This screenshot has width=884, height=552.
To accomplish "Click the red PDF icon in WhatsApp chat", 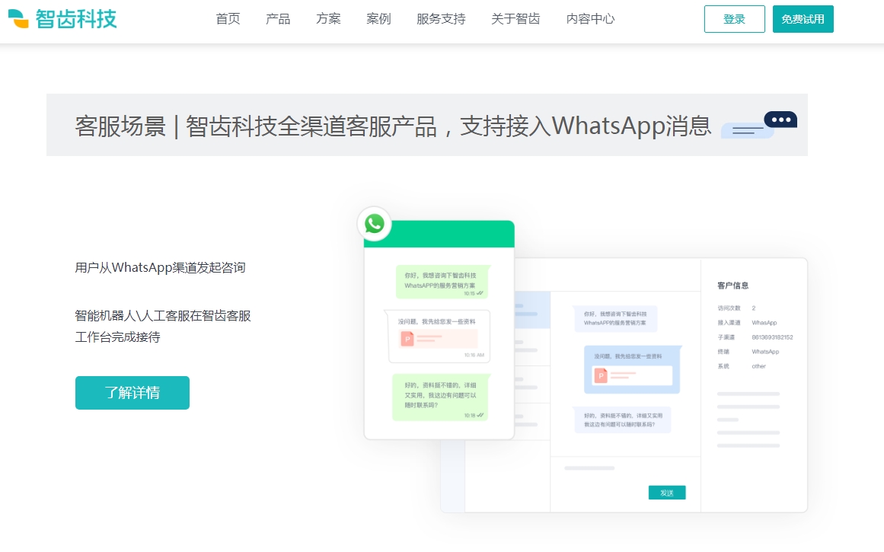I will click(407, 339).
